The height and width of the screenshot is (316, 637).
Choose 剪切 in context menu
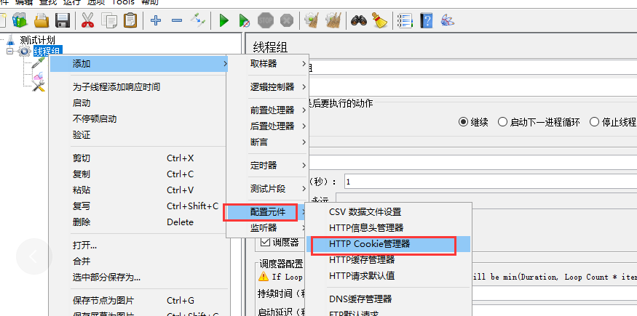[x=139, y=158]
